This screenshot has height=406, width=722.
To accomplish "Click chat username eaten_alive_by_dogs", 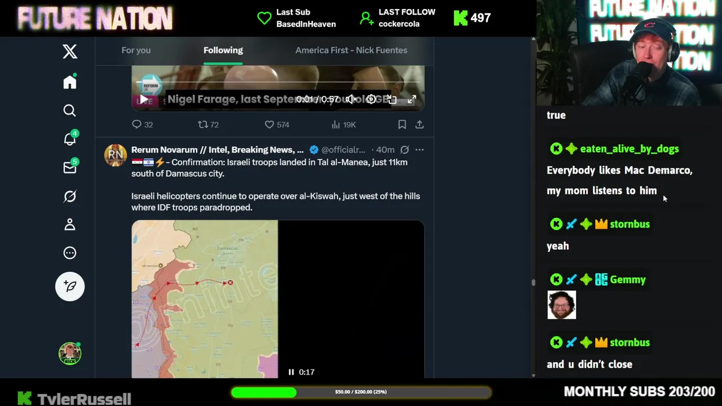I will point(629,149).
